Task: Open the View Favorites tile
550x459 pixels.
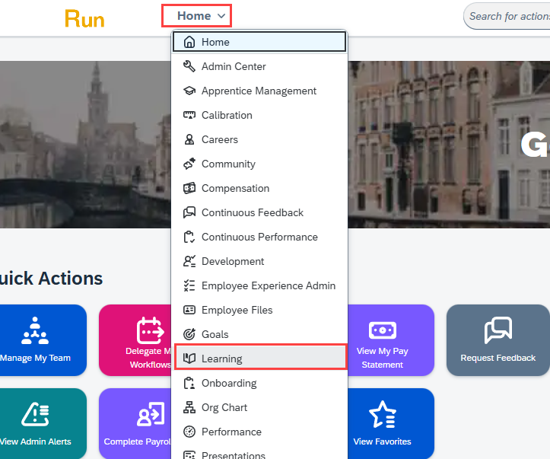Action: [382, 424]
